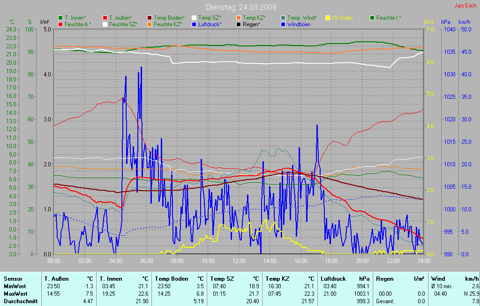The image size is (480, 306).
Task: Click the T. Innen maximum value 22.6
Action: click(x=143, y=294)
